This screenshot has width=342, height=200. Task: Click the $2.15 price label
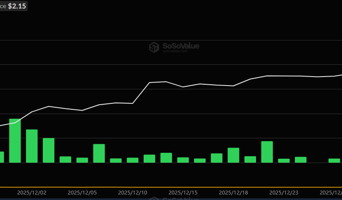tap(17, 6)
